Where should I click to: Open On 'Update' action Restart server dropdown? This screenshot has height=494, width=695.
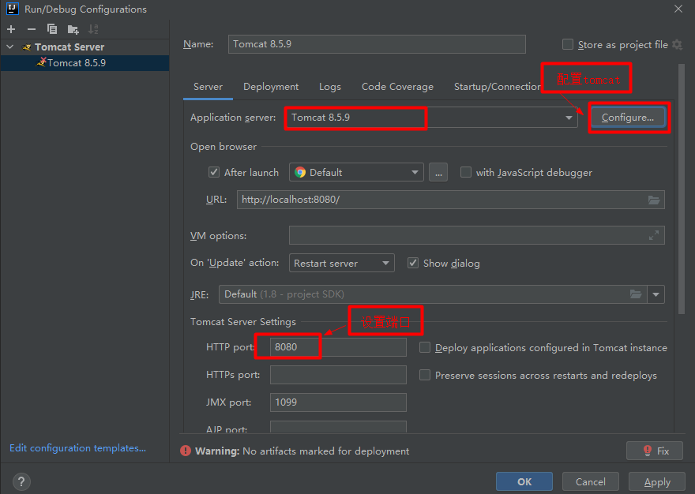(342, 263)
